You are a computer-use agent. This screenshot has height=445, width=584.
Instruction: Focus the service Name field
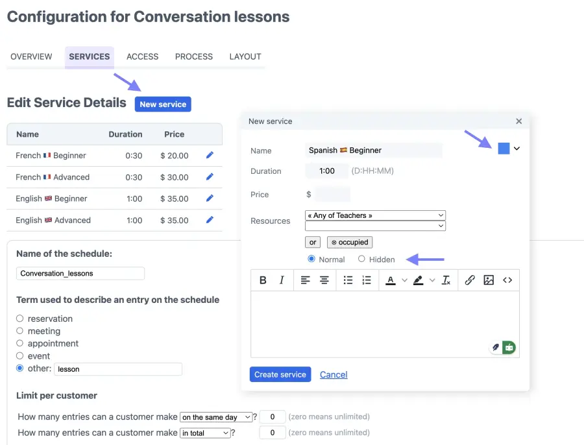click(x=374, y=150)
